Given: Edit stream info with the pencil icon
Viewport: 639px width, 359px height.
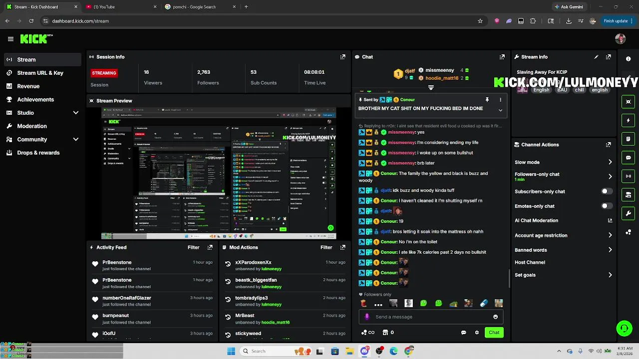Looking at the screenshot, I should 596,57.
